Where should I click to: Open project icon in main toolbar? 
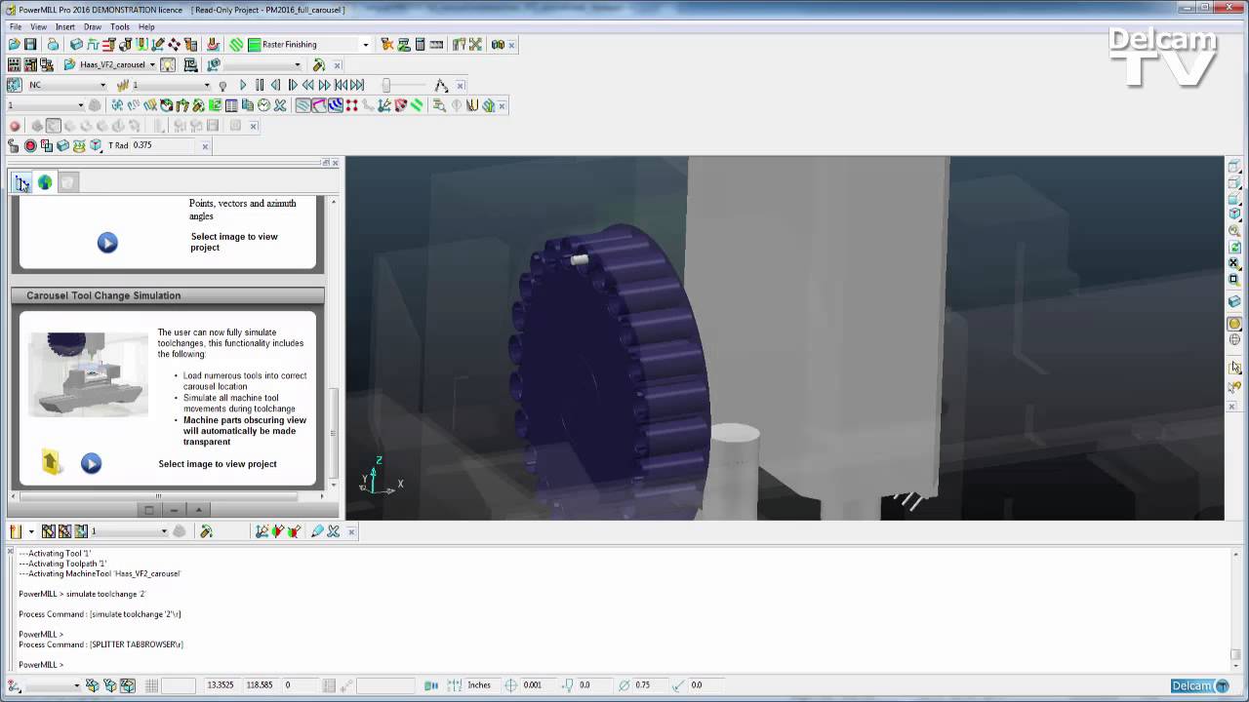[x=15, y=45]
